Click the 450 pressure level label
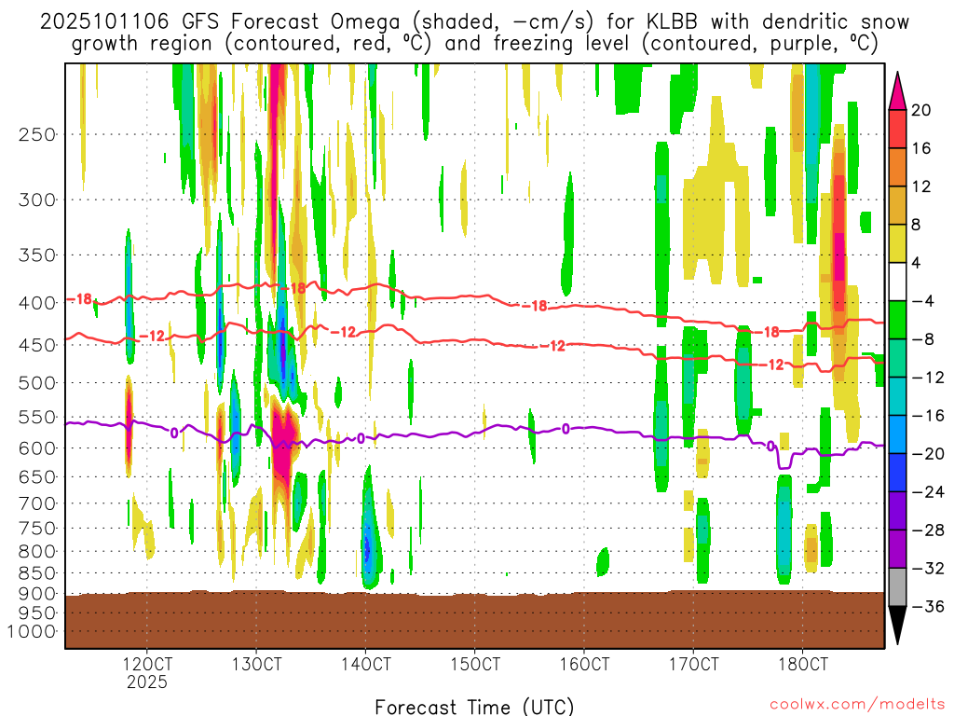Image resolution: width=954 pixels, height=716 pixels. (x=37, y=345)
